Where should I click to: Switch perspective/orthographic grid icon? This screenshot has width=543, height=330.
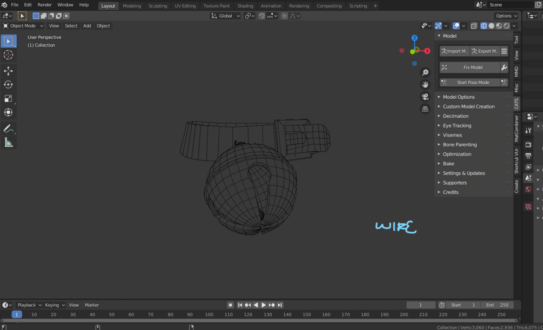point(425,109)
